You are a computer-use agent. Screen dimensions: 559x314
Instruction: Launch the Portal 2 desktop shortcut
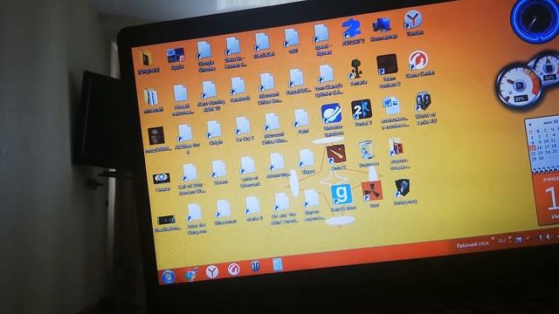tap(362, 113)
